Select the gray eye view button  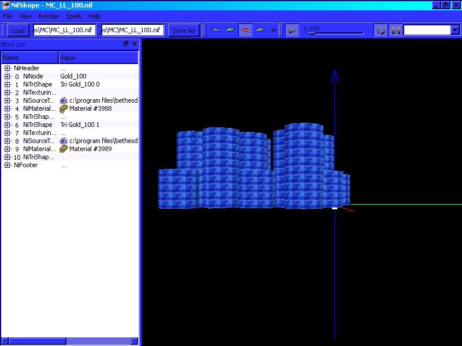[x=260, y=30]
